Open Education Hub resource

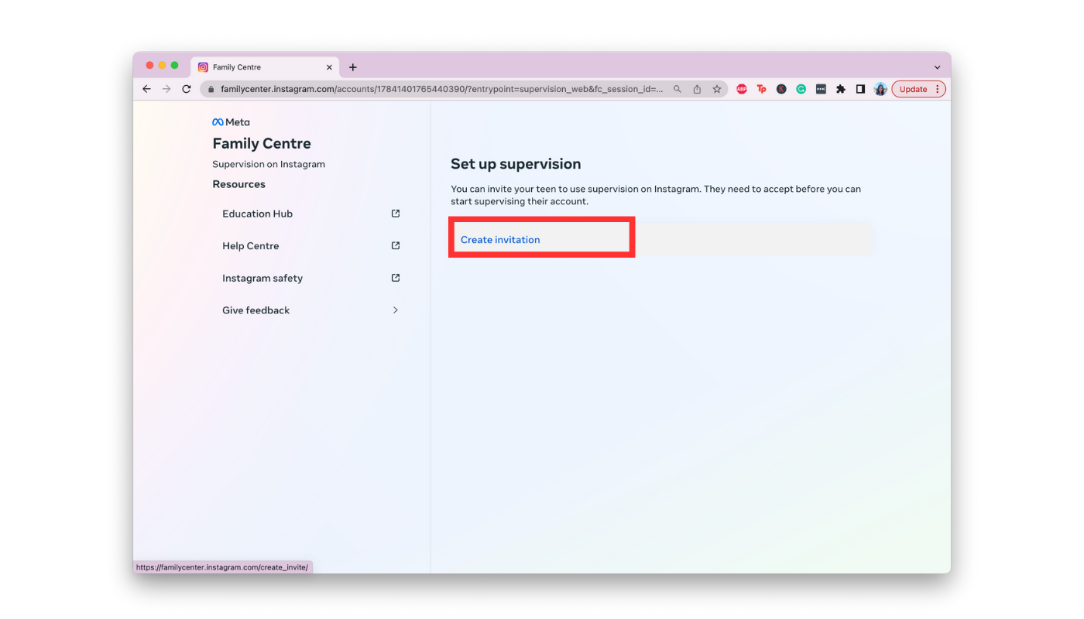(310, 214)
